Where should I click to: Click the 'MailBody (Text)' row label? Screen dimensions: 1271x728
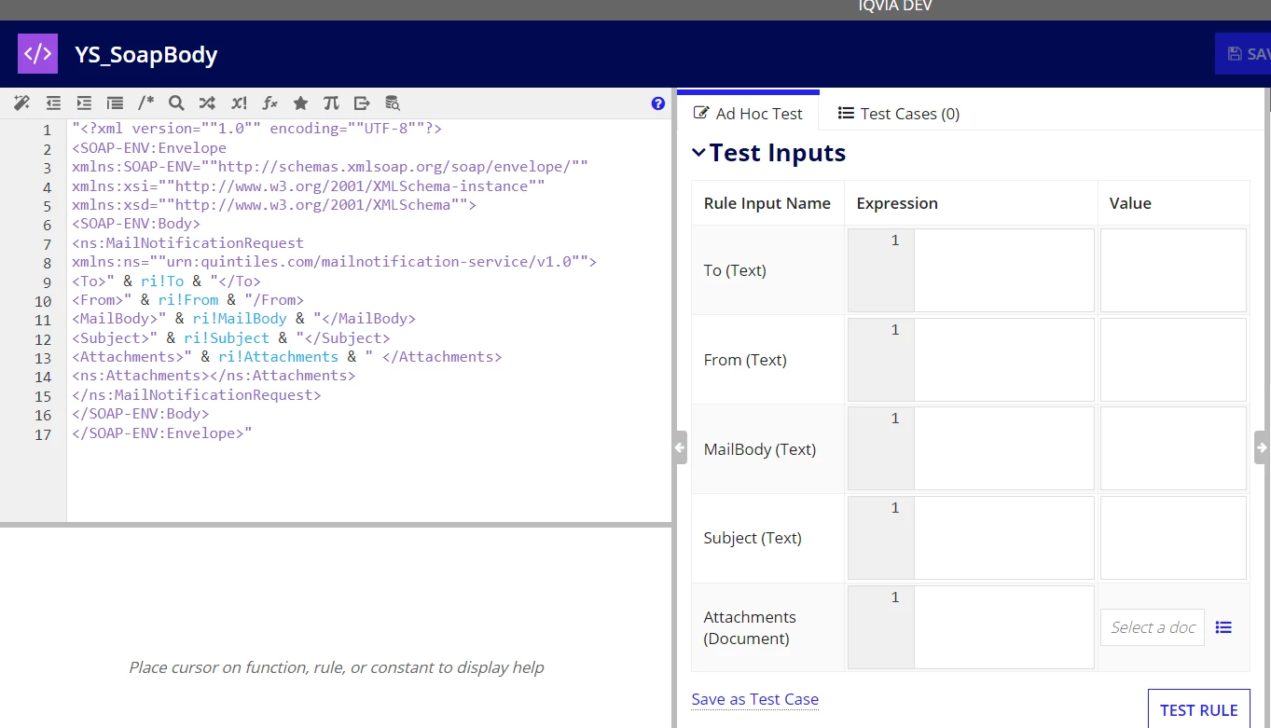click(760, 449)
